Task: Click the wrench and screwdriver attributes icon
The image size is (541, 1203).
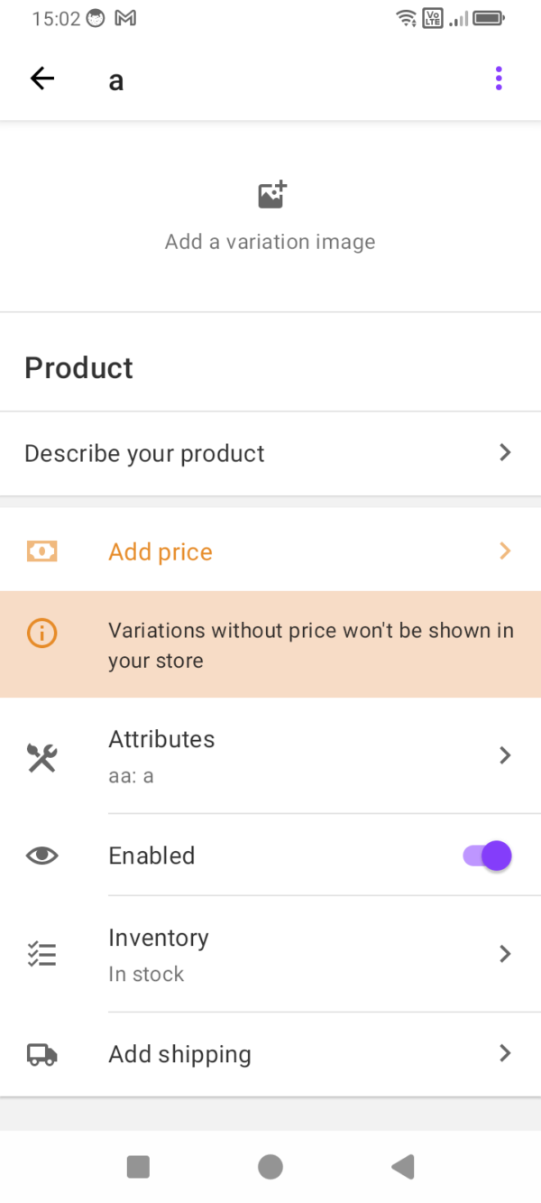Action: click(x=42, y=757)
